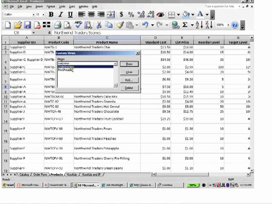272x204 pixels.
Task: Click the Borders icon
Action: [x=172, y=14]
